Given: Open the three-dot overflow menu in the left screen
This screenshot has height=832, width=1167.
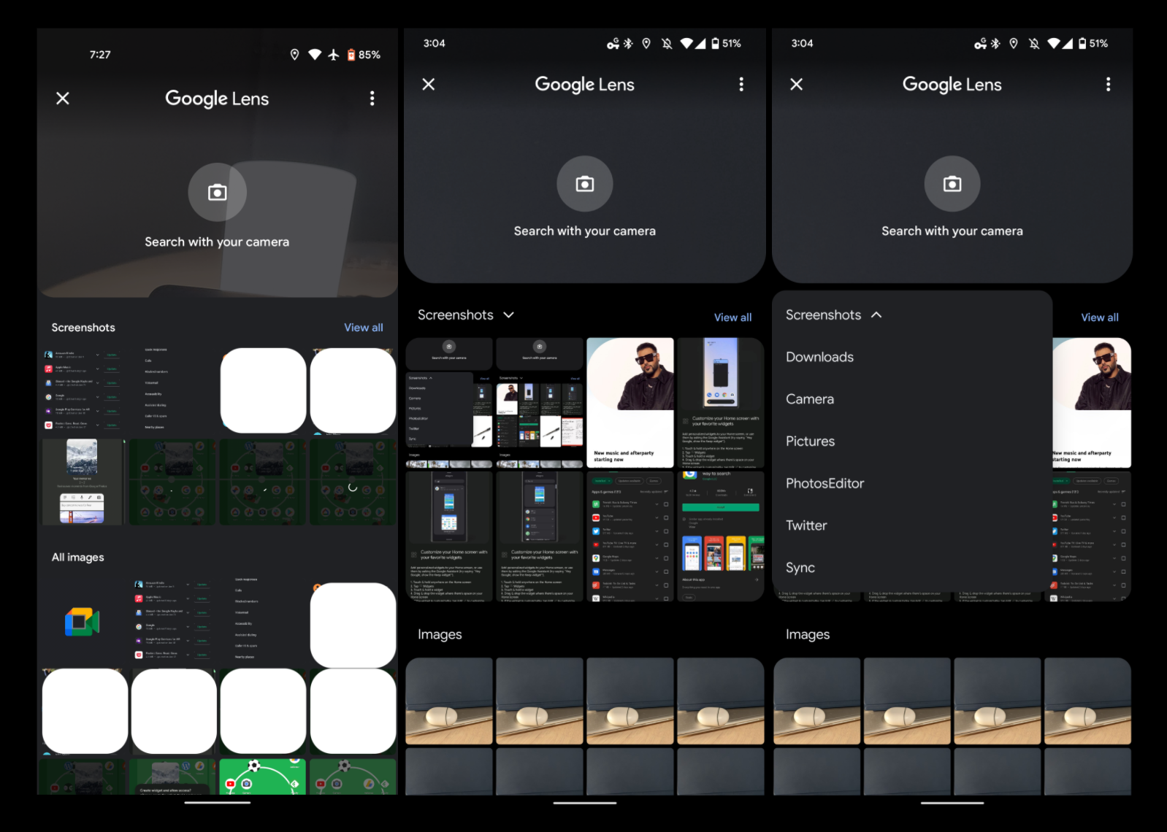Looking at the screenshot, I should (x=372, y=98).
